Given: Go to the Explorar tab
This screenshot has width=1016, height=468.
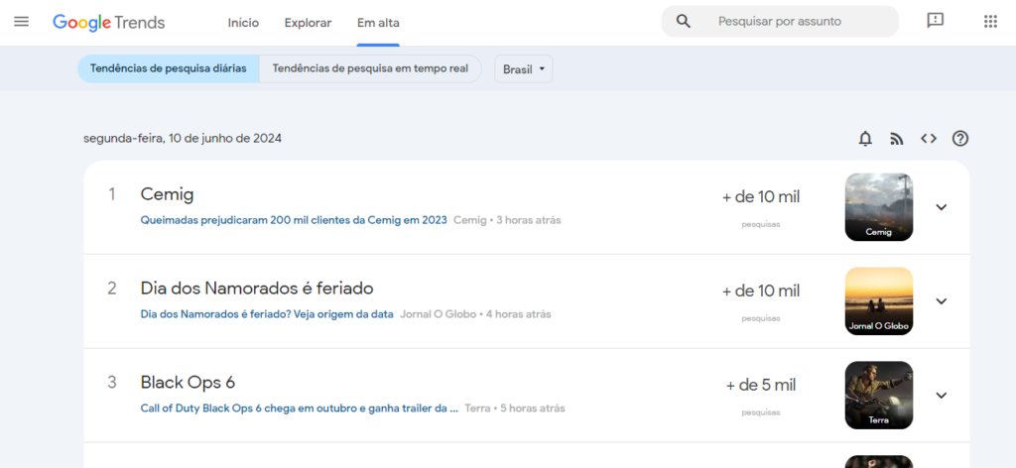Looking at the screenshot, I should tap(308, 23).
